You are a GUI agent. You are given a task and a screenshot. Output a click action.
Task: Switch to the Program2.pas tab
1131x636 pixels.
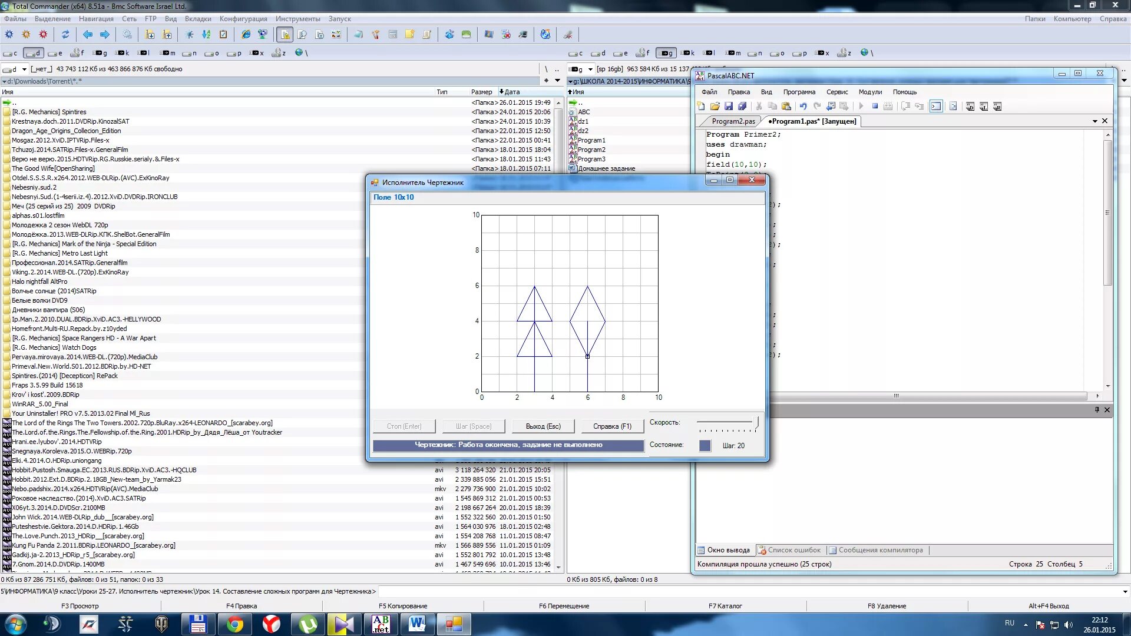point(733,121)
